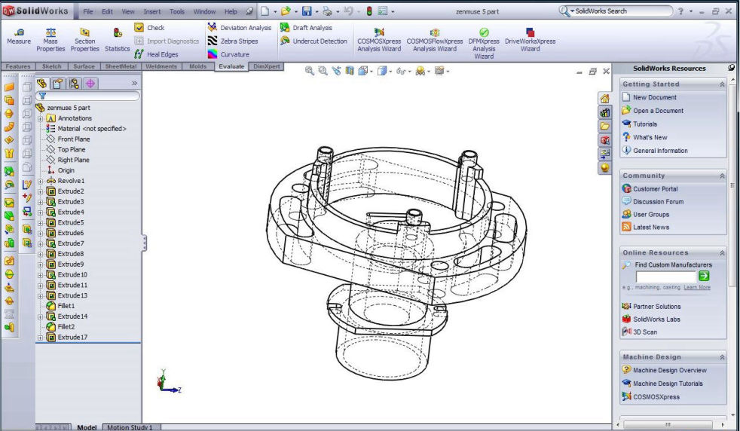This screenshot has width=740, height=431.
Task: Run Deviation Analysis tool
Action: 213,28
